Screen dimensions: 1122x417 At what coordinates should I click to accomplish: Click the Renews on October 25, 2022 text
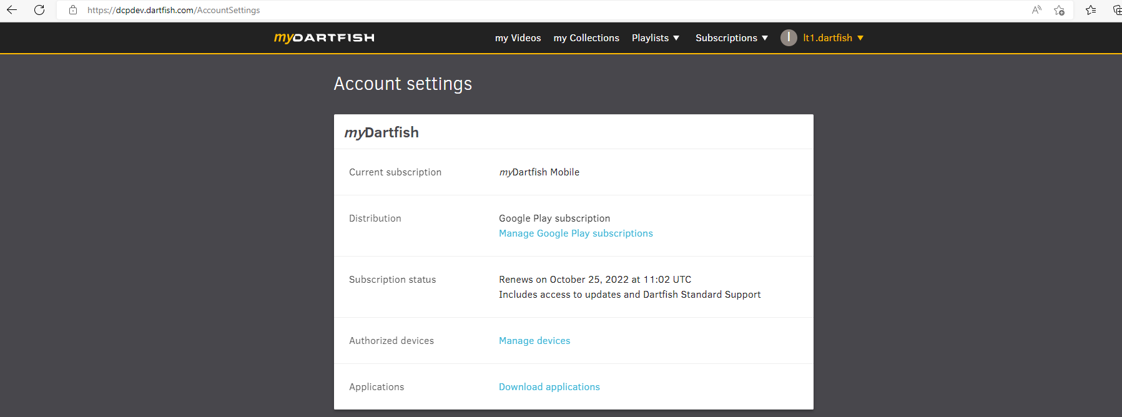[595, 280]
